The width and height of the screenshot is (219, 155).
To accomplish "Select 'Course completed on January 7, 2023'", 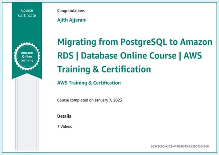I will coord(90,100).
